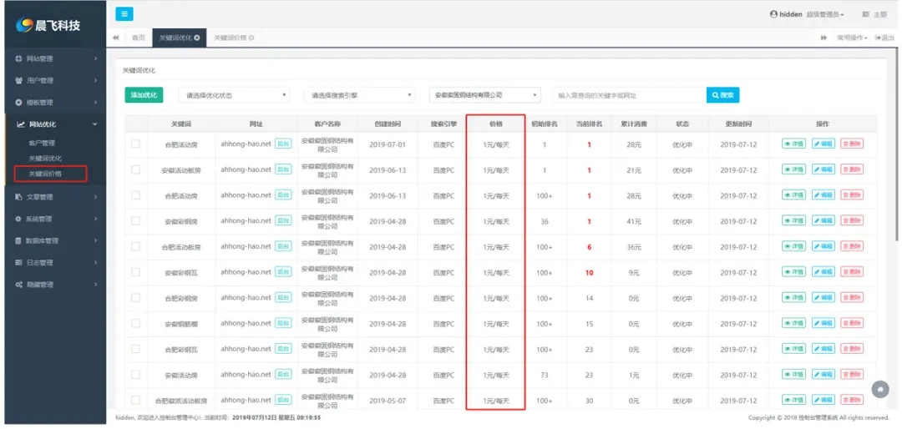Image resolution: width=902 pixels, height=429 pixels.
Task: Open 文章管理 via its documents icon
Action: pos(18,197)
